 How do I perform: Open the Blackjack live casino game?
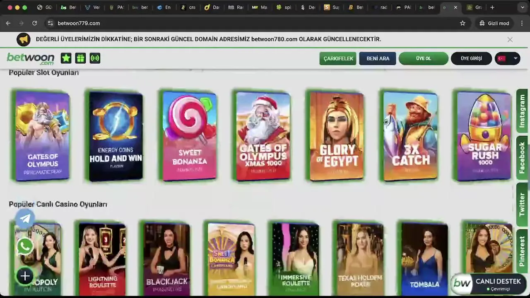(166, 259)
